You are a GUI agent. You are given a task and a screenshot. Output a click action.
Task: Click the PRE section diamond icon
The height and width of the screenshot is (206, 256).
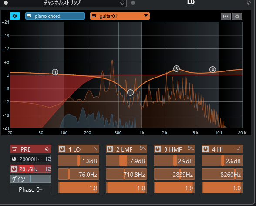coord(47,149)
